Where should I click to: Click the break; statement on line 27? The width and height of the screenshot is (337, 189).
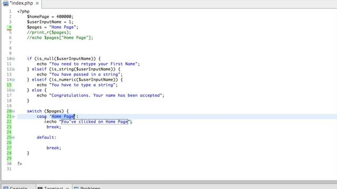point(54,148)
